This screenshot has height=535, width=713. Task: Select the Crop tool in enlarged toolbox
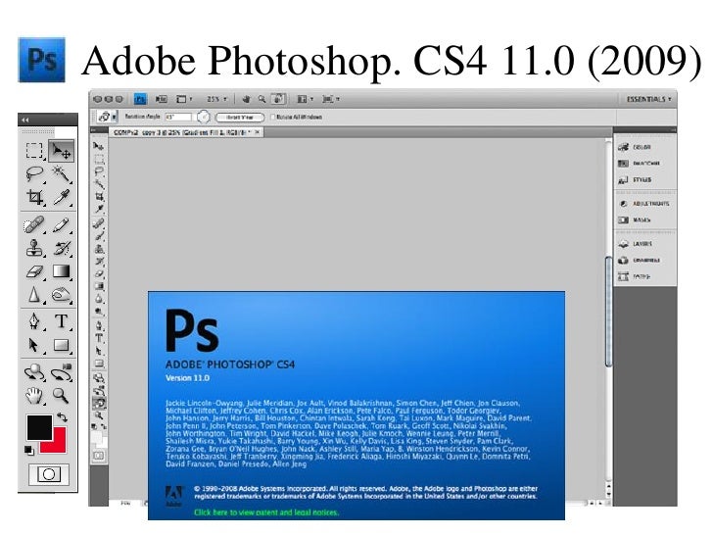coord(34,197)
